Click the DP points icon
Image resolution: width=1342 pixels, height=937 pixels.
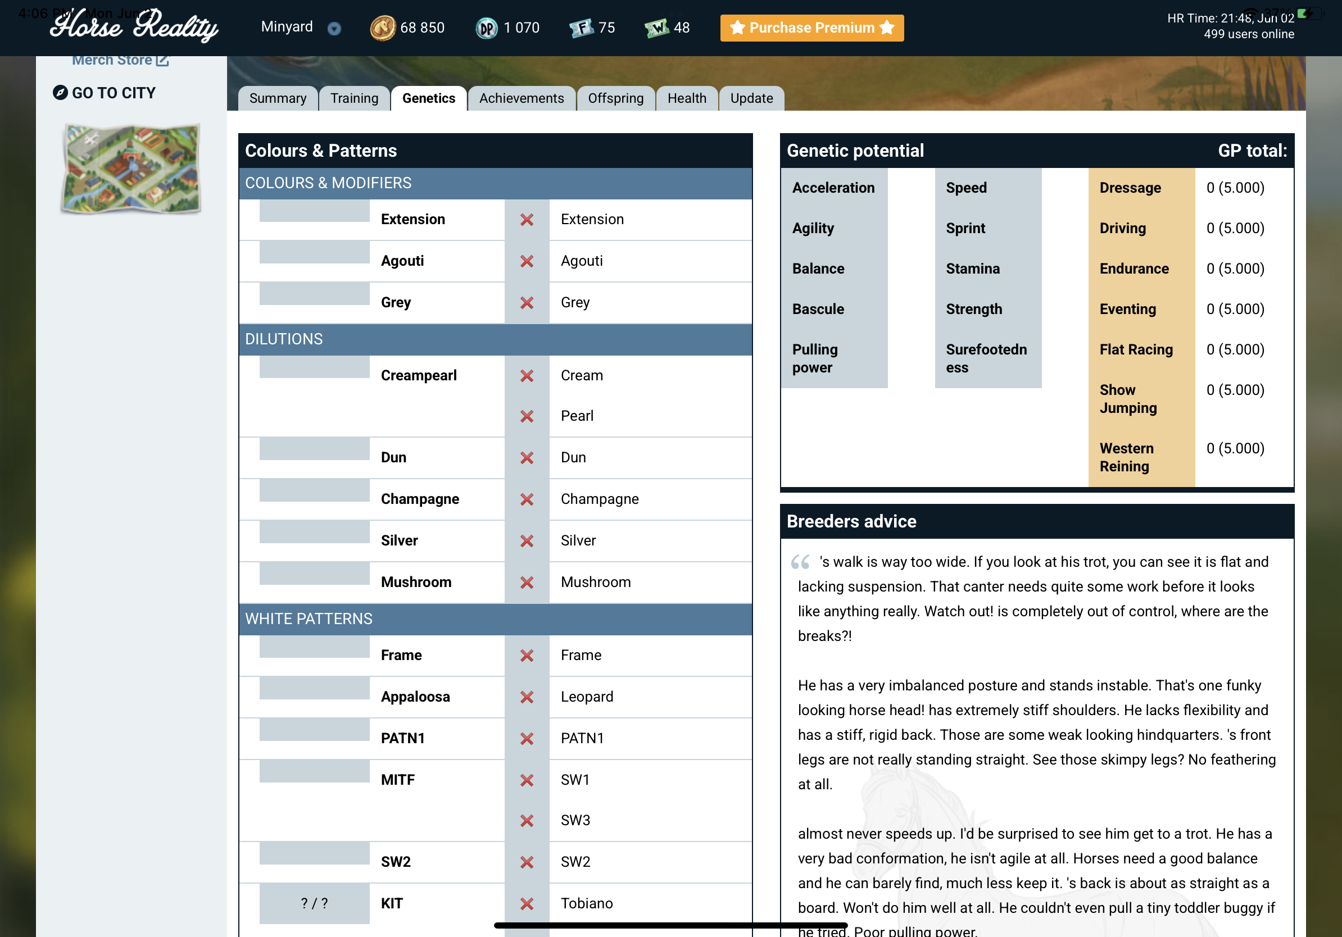click(x=486, y=28)
